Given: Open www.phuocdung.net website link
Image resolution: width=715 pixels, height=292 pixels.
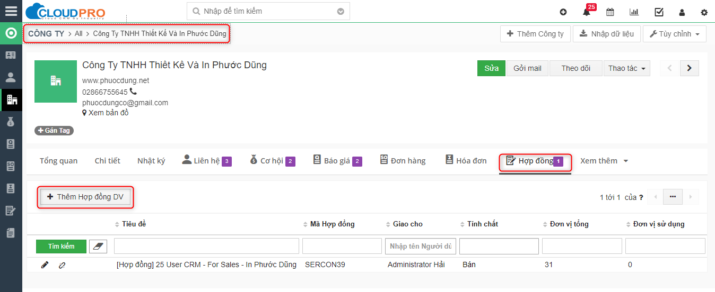Looking at the screenshot, I should pos(116,80).
